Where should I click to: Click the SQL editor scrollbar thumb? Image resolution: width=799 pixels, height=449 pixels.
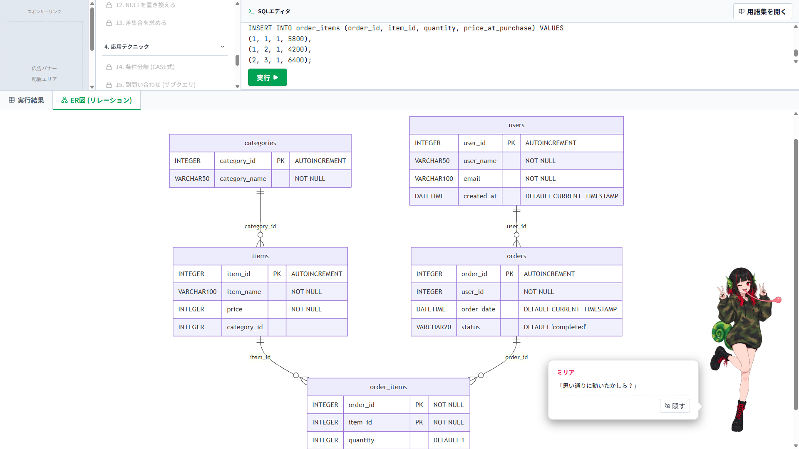point(796,53)
